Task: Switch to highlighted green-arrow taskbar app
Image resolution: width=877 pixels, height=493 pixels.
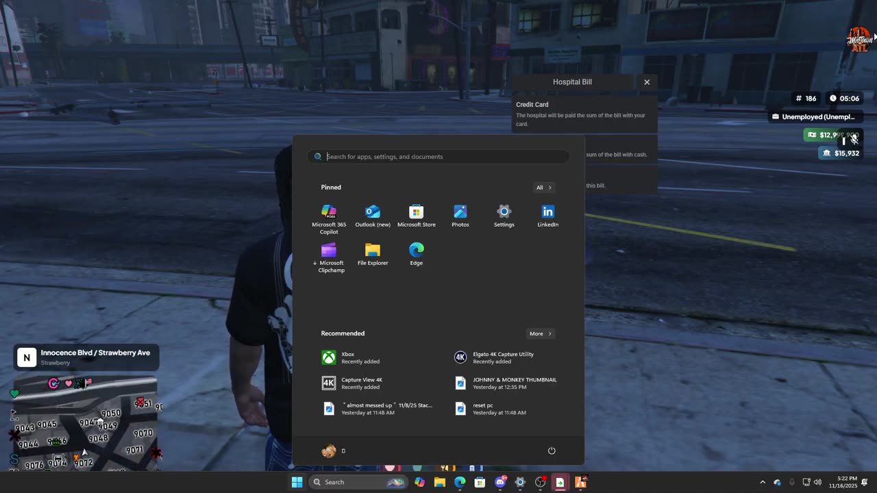Action: point(560,482)
